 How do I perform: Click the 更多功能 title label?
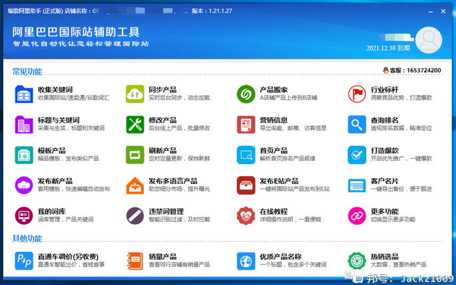click(x=385, y=211)
